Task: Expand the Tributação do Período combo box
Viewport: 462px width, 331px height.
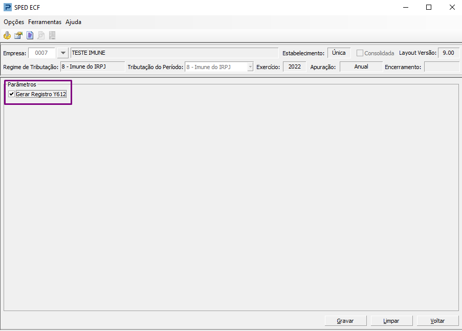Action: coord(250,67)
